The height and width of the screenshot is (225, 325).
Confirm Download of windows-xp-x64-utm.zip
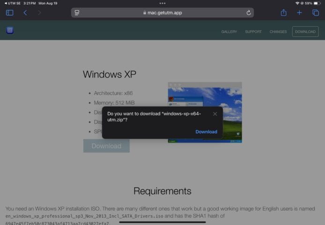click(206, 132)
